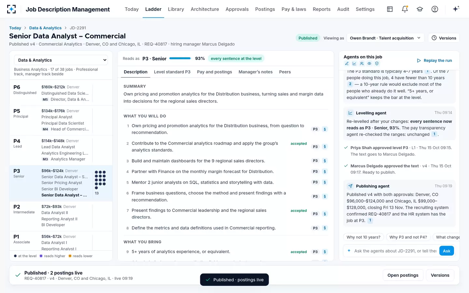Go to Approvals in the top navigation
The image size is (469, 293).
tap(237, 9)
